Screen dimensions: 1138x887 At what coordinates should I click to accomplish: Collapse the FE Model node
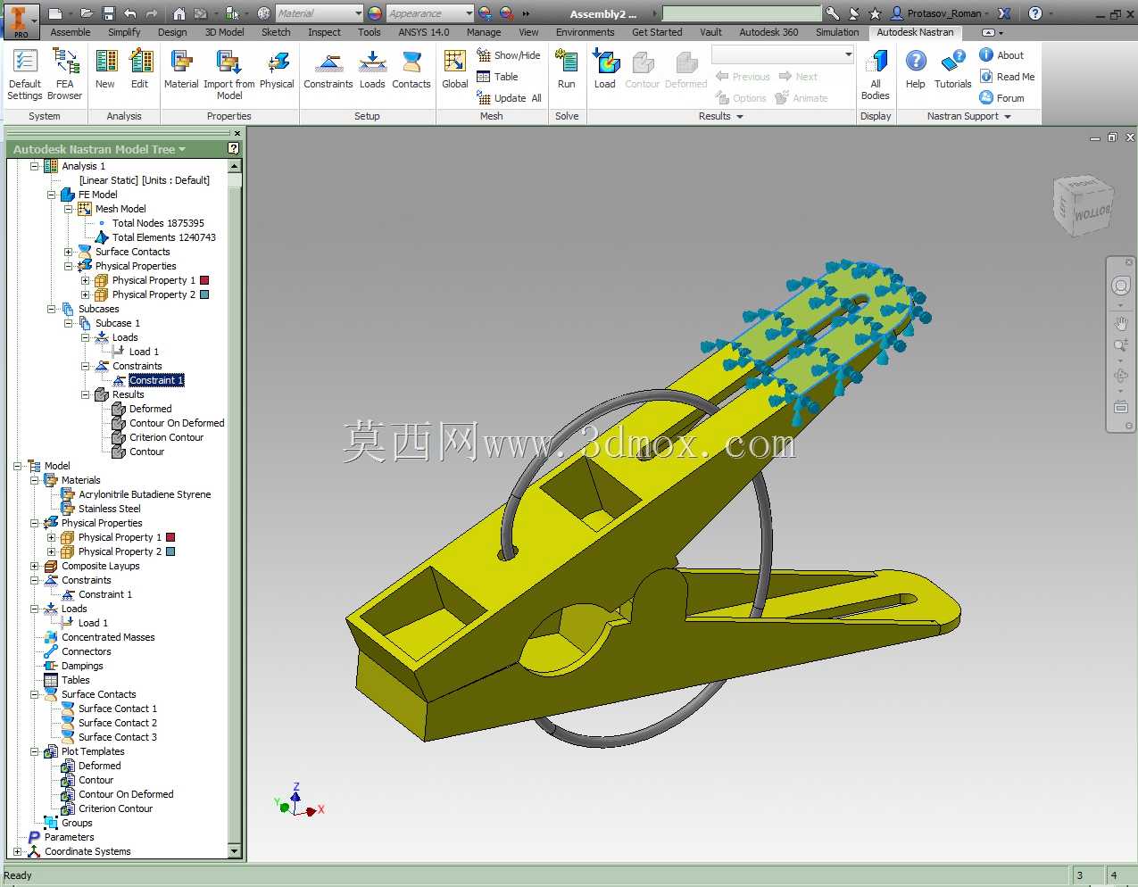(52, 195)
